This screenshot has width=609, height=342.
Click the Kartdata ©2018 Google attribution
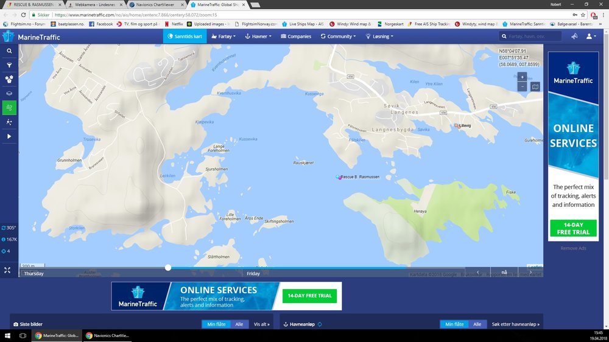pyautogui.click(x=434, y=274)
